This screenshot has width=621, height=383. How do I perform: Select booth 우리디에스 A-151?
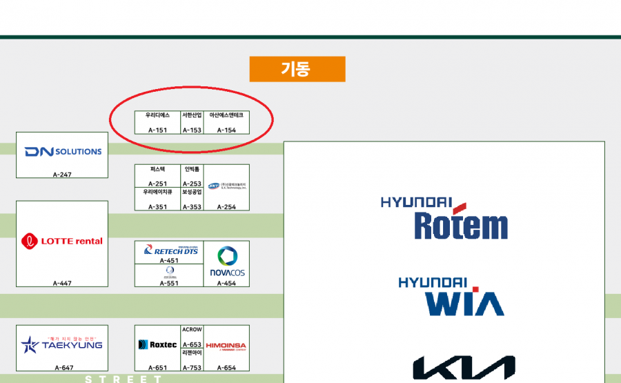[157, 122]
